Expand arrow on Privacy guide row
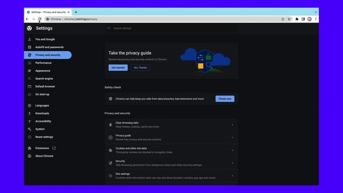 pos(232,138)
